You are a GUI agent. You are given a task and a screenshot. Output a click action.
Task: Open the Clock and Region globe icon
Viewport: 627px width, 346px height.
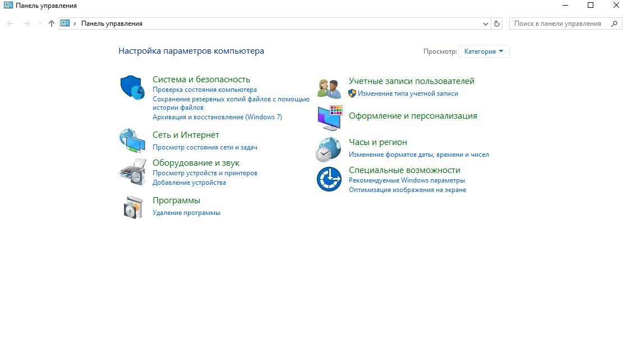pyautogui.click(x=329, y=149)
